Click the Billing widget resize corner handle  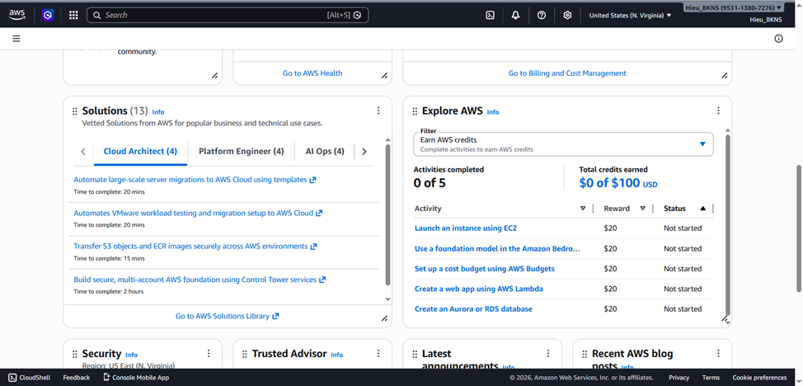[725, 76]
